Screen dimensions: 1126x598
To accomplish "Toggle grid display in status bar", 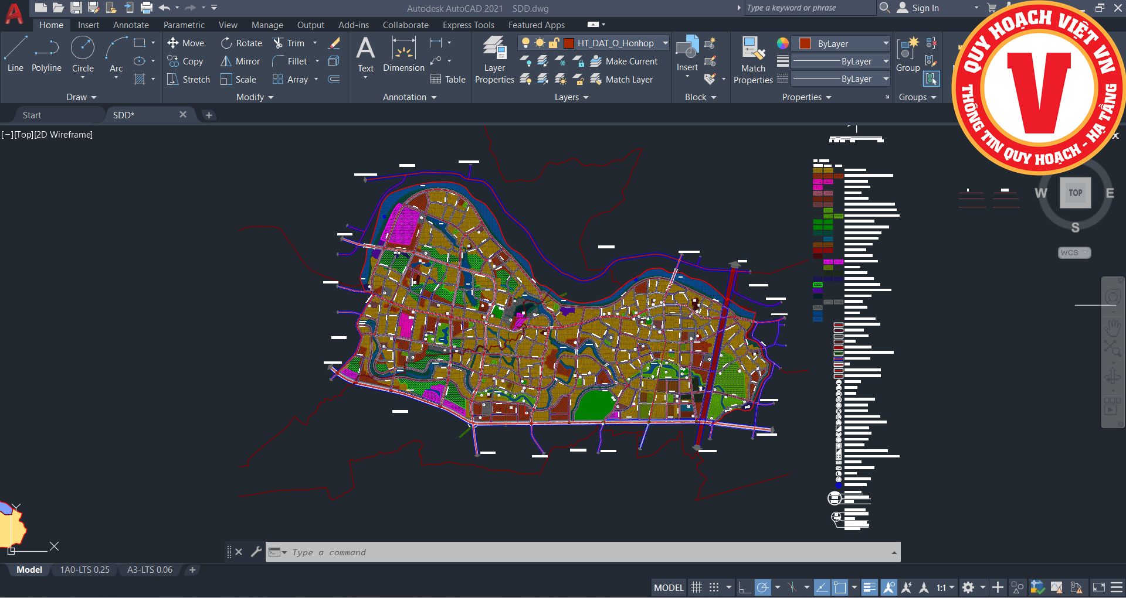I will (696, 587).
